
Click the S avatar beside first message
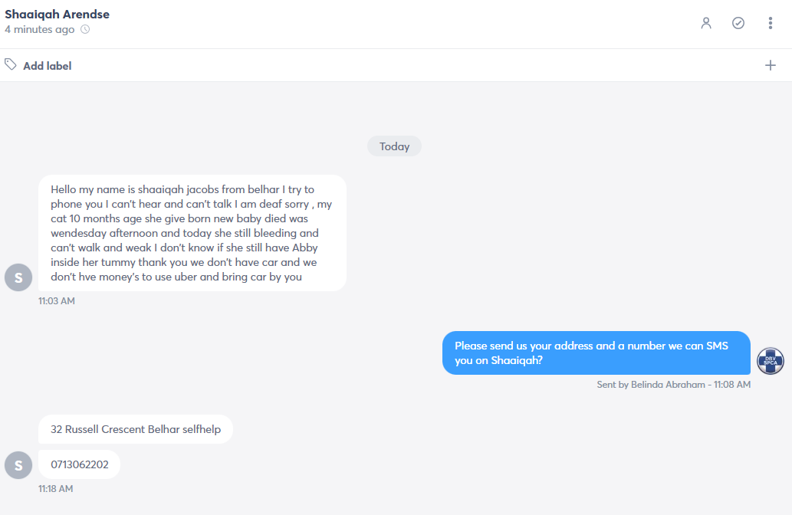coord(18,277)
